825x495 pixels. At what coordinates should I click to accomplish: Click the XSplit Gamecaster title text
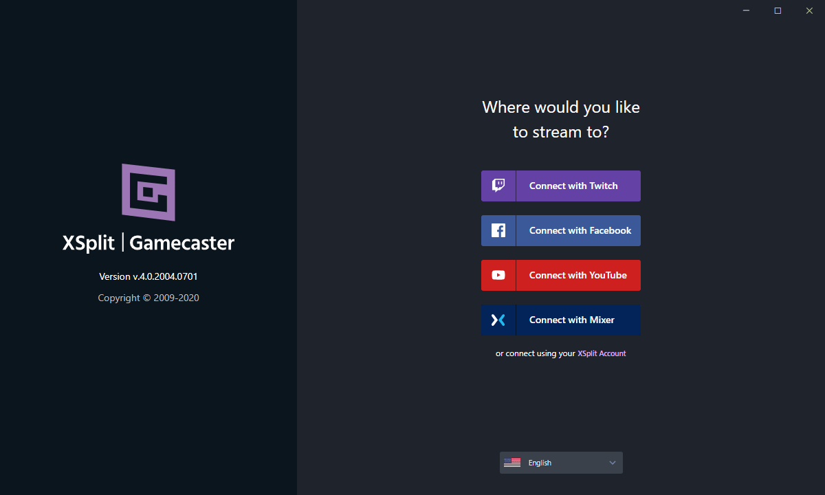point(148,243)
